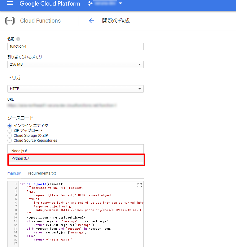Click the トリガー section heading
236x247 pixels.
[x=16, y=78]
